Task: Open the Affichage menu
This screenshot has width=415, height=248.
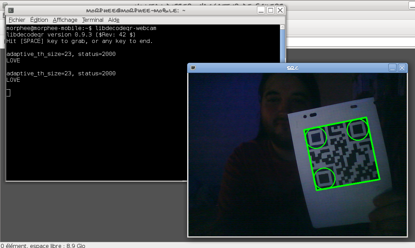Action: point(65,20)
